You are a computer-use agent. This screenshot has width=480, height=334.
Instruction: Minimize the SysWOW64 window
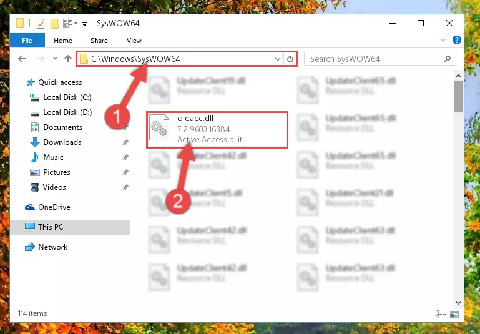[x=393, y=23]
